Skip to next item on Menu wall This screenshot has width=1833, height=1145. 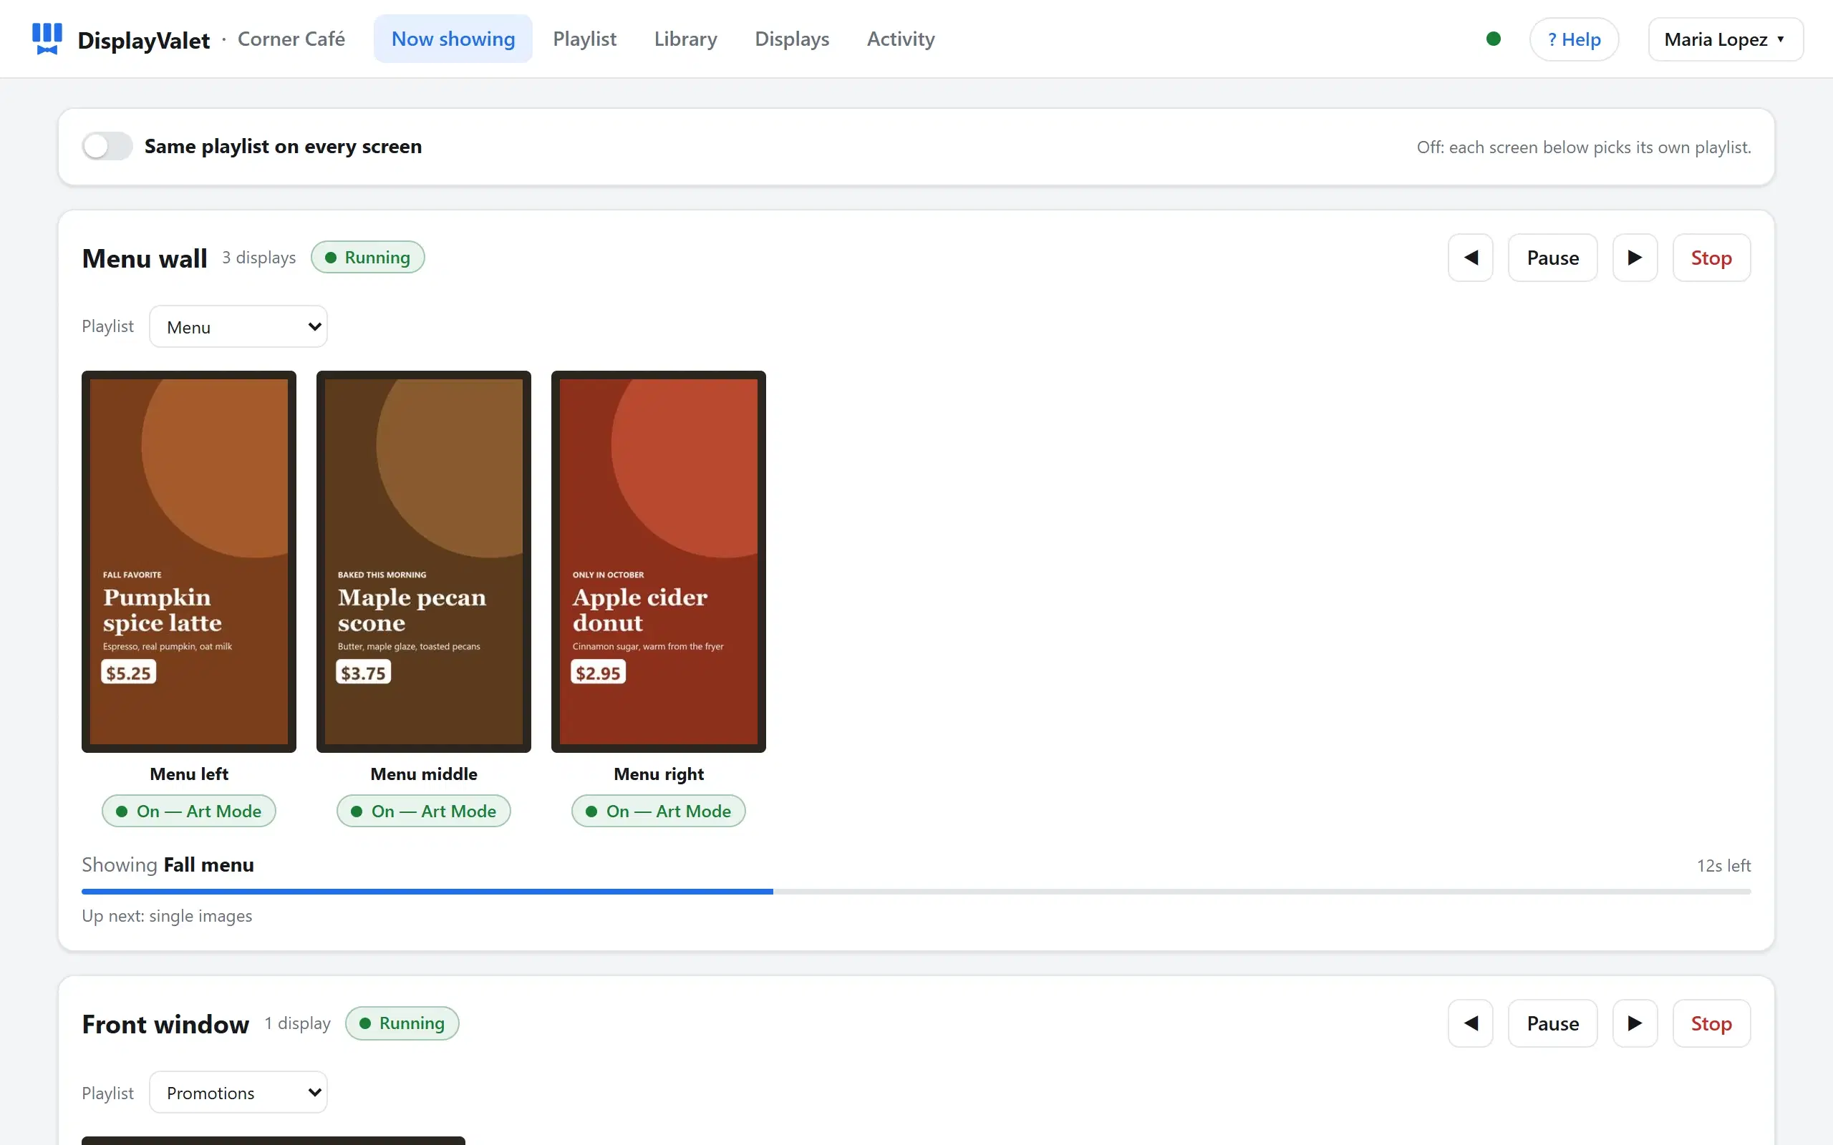point(1635,258)
